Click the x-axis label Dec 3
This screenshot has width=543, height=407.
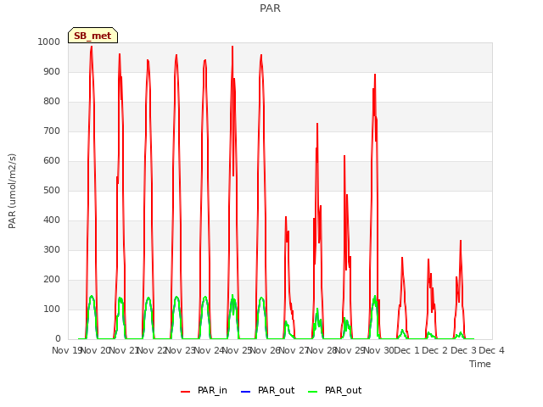pyautogui.click(x=463, y=350)
